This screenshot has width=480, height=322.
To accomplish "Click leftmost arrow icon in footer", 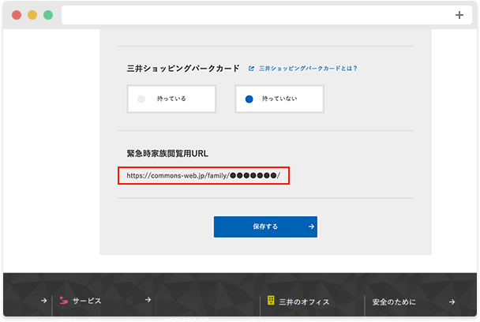I will [x=43, y=301].
